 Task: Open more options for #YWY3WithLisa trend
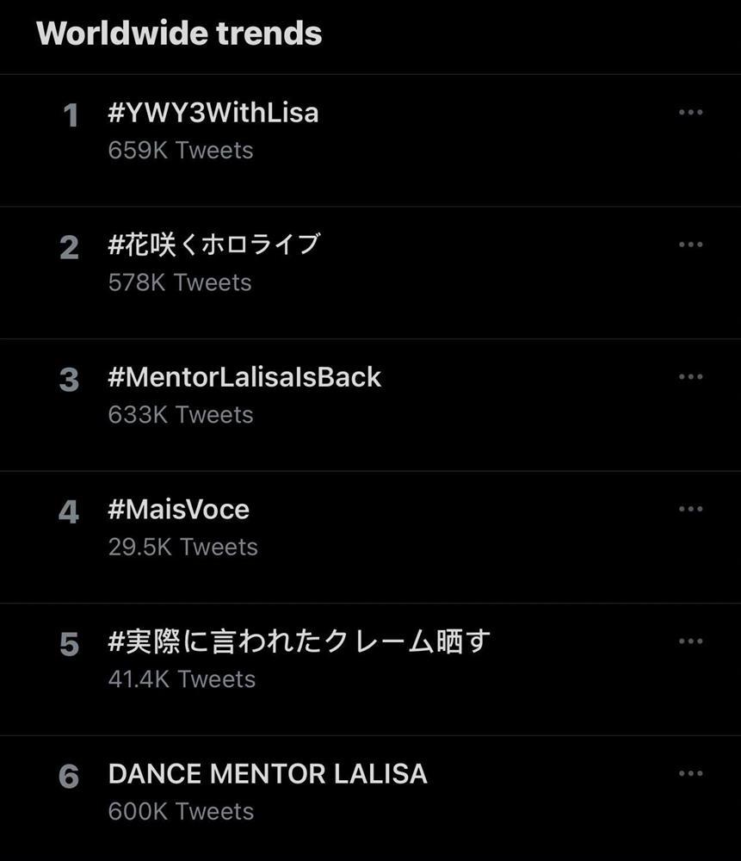[x=690, y=113]
